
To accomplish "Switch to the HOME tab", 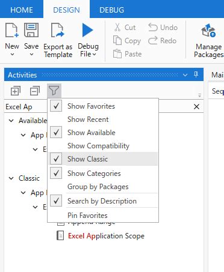I will pos(22,10).
